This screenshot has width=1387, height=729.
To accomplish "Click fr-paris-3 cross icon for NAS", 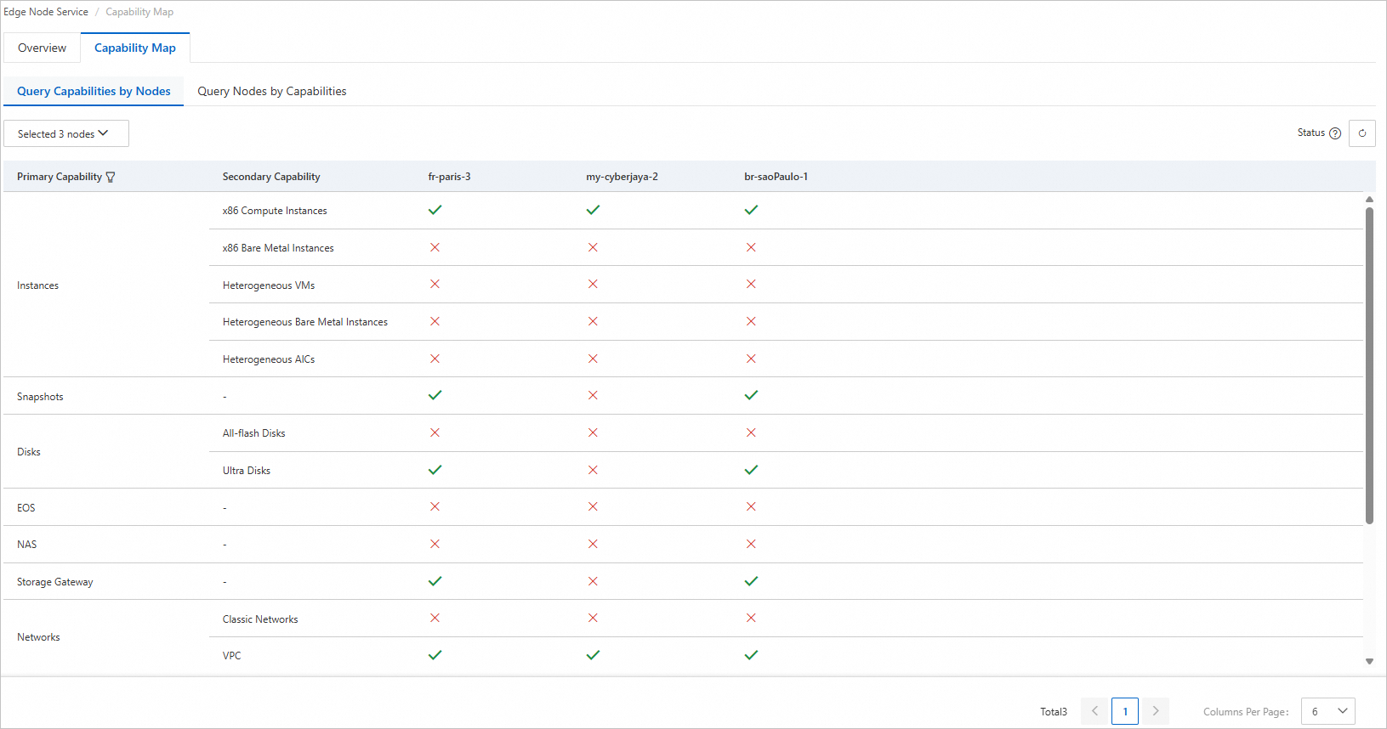I will tap(435, 544).
